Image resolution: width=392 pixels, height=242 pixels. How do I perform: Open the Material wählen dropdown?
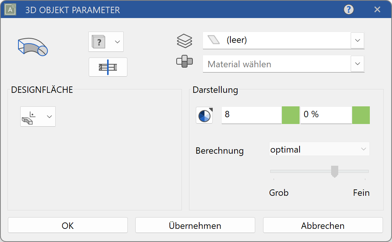coord(357,64)
